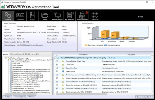155x100 pixels.
Task: Click warning icon for Disable animations for Office 2016/2019
Action: pos(63,92)
